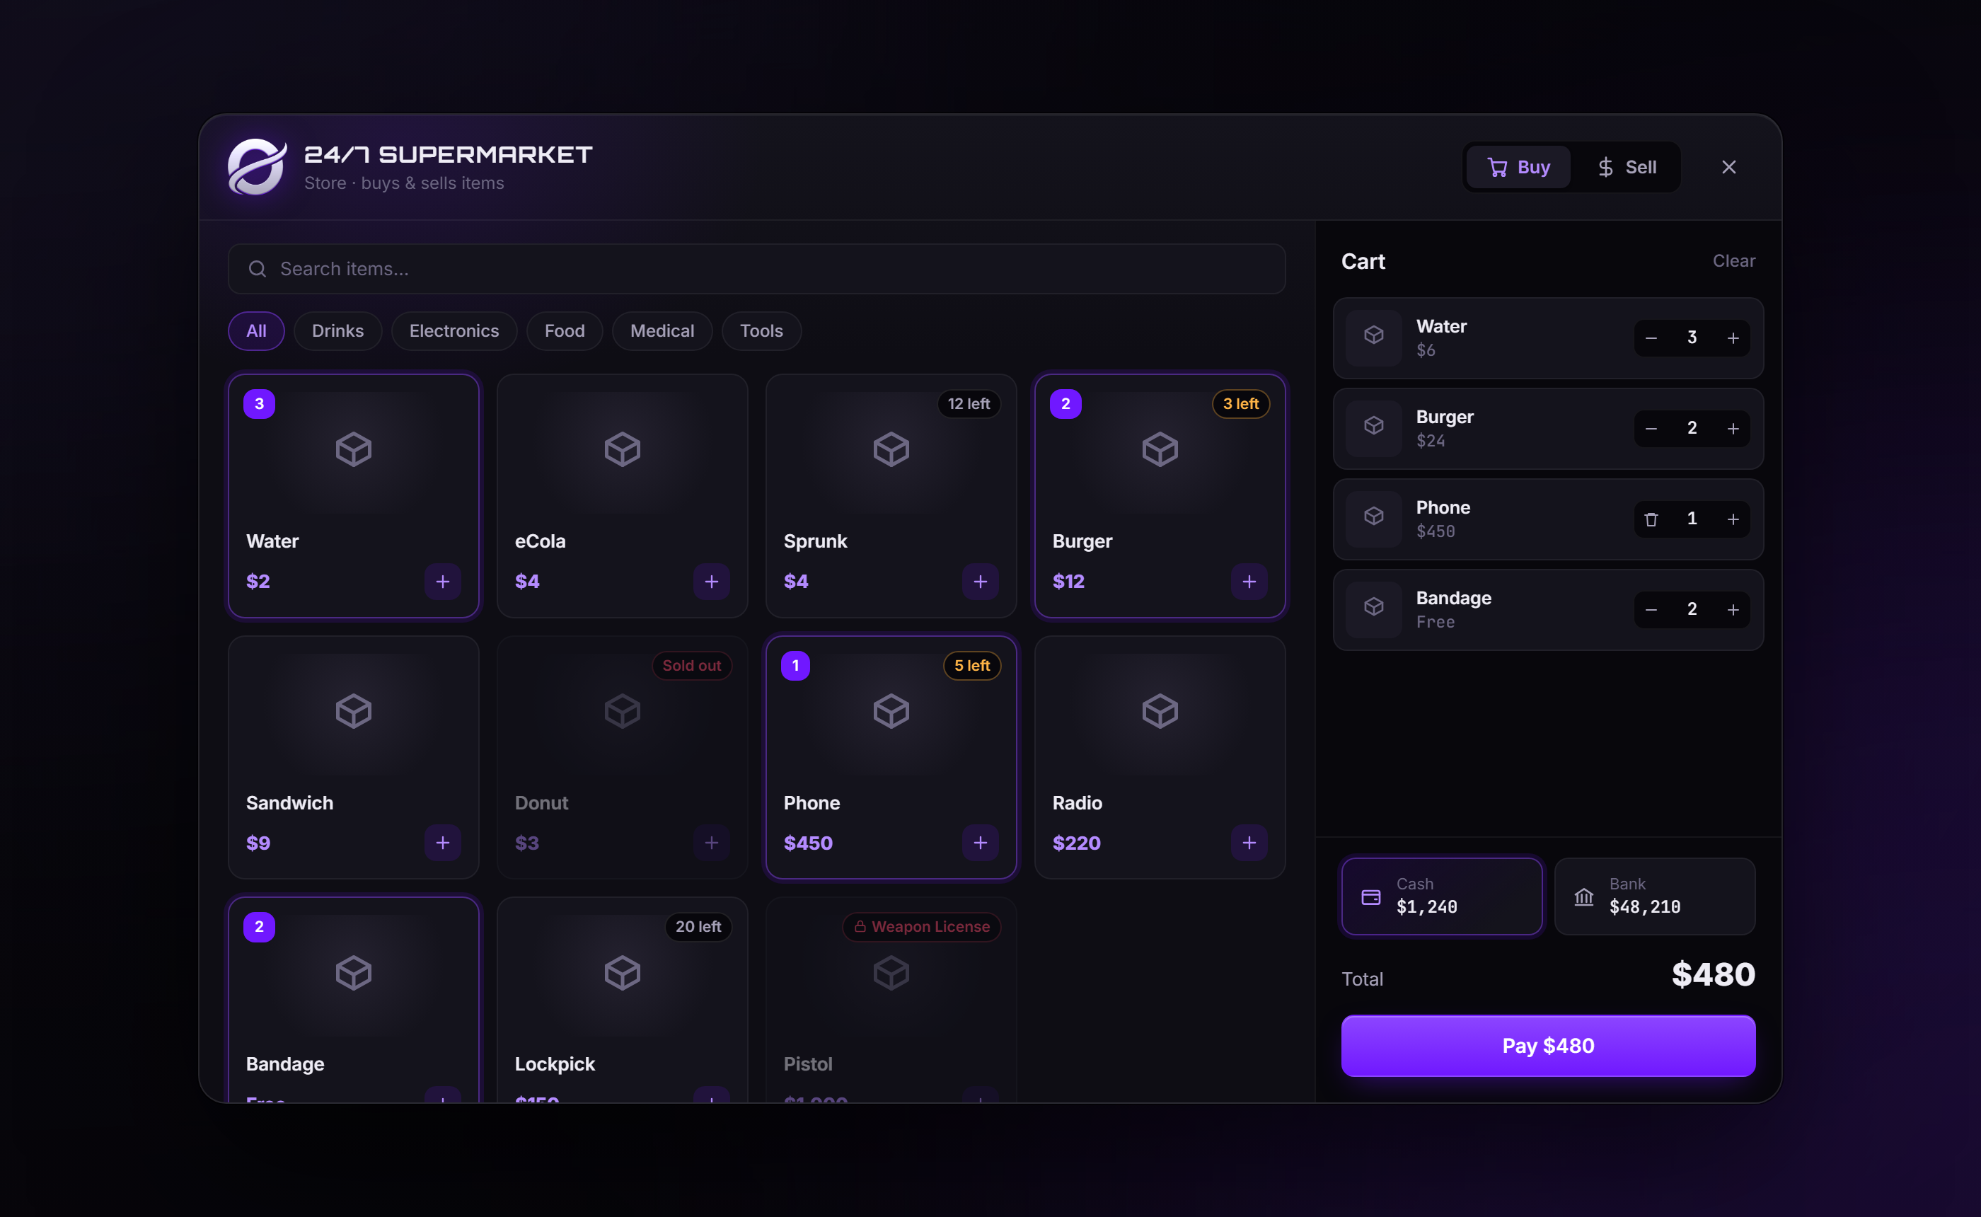Image resolution: width=1981 pixels, height=1217 pixels.
Task: Add Sandwich using its plus button
Action: tap(443, 843)
